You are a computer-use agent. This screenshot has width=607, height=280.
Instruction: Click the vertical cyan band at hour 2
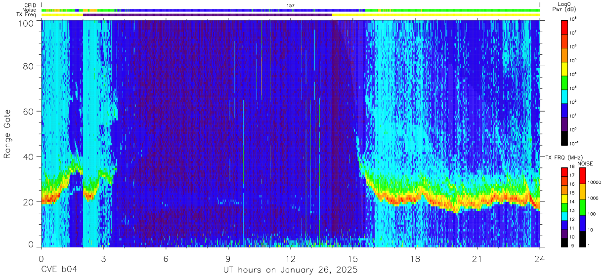[89, 133]
